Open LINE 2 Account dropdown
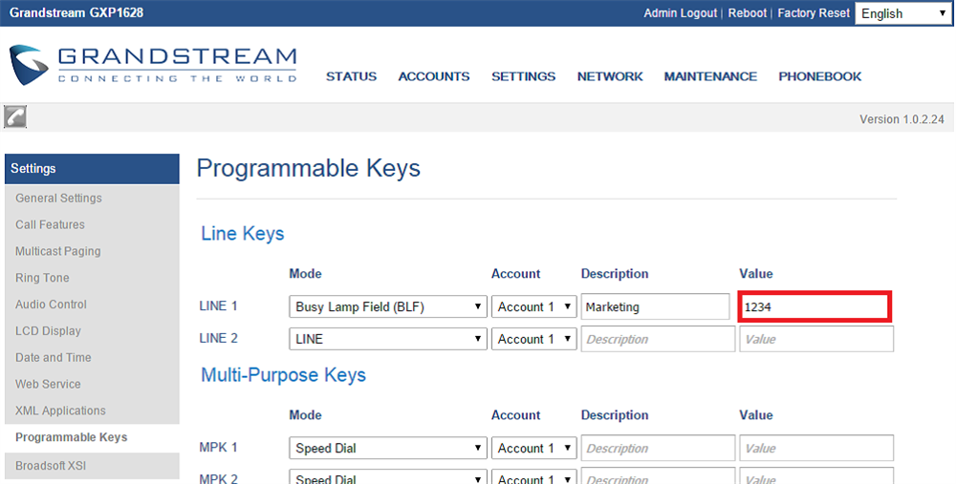Screen dimensions: 956x484 click(534, 339)
